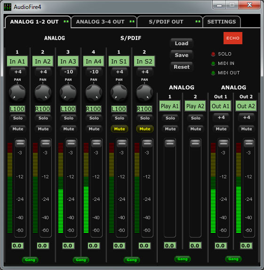This screenshot has height=270, width=264.
Task: Click the In A1 channel name field
Action: pos(17,61)
